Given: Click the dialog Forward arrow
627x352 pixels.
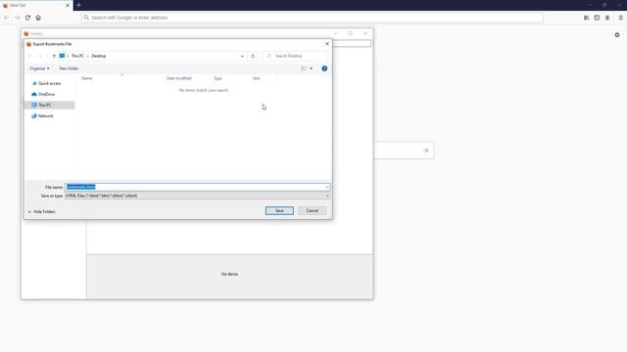Looking at the screenshot, I should tap(40, 57).
